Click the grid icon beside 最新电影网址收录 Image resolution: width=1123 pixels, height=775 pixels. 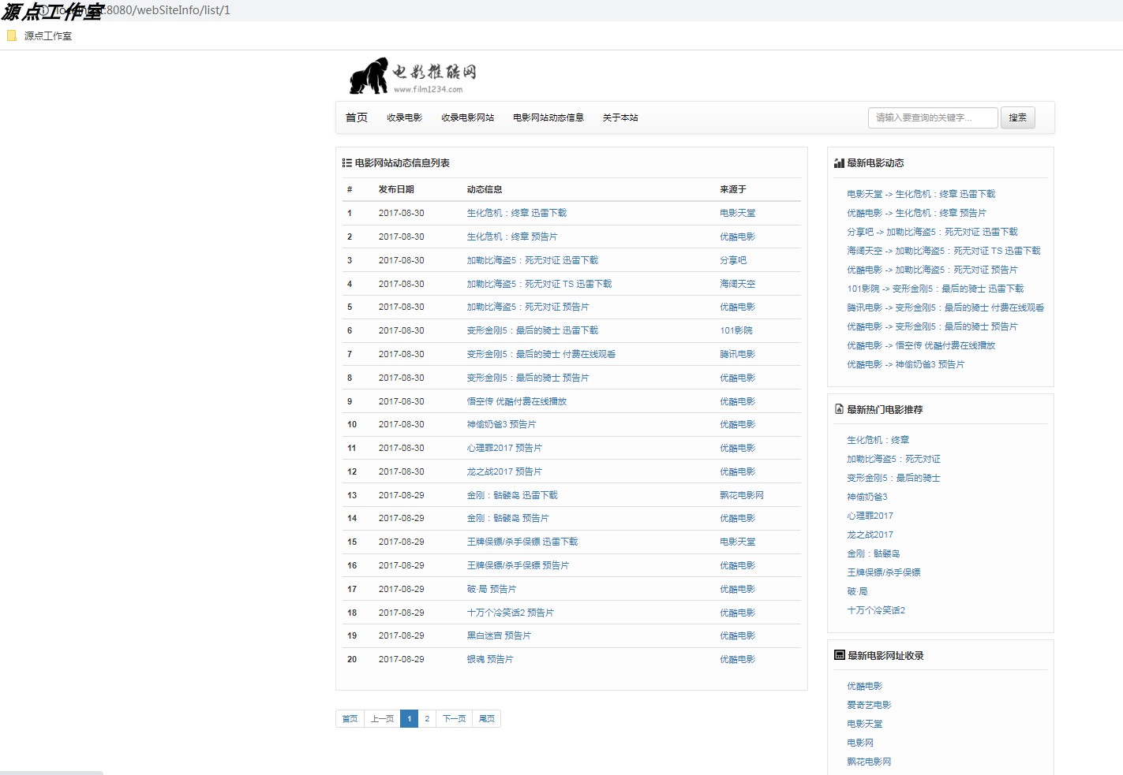point(837,654)
